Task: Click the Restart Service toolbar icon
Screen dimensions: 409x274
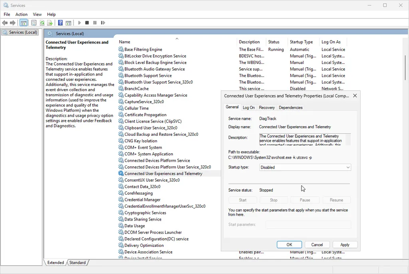Action: pos(103,23)
